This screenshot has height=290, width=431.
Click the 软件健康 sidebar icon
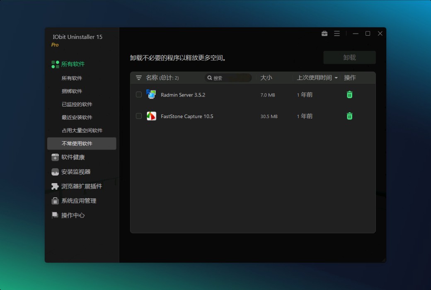55,157
